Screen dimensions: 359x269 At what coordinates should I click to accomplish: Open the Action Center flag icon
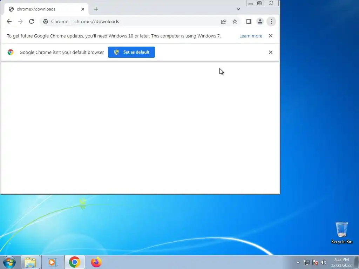click(315, 262)
